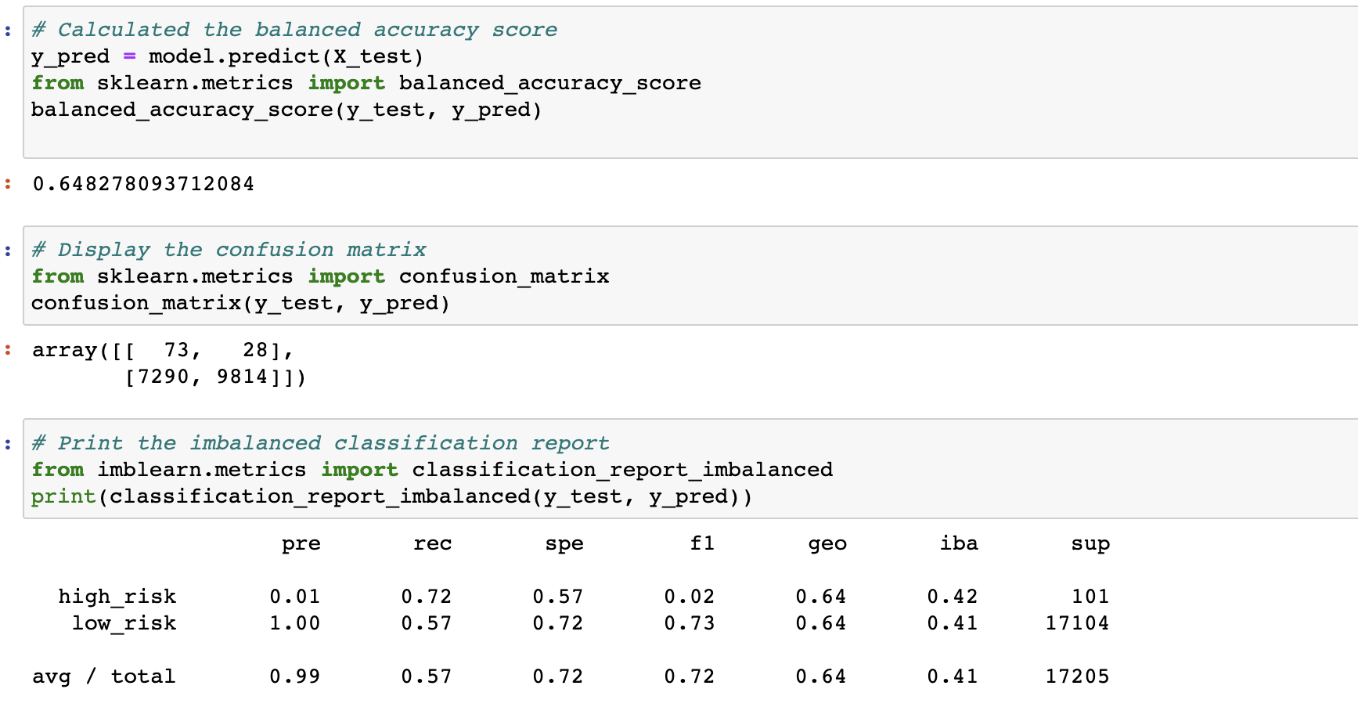Image resolution: width=1358 pixels, height=718 pixels.
Task: Click the low_risk f1 value 0.73
Action: pos(690,623)
